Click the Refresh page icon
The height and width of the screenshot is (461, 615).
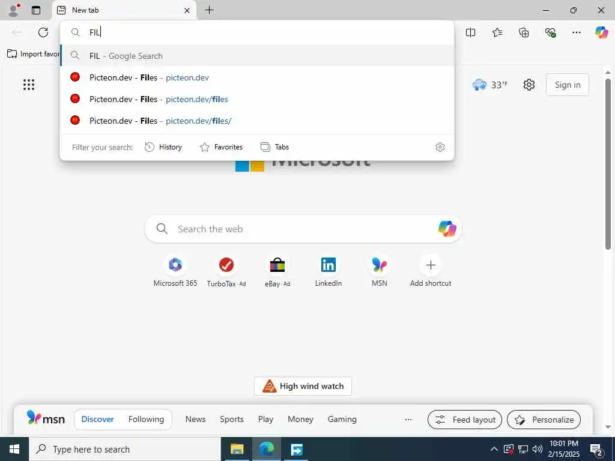(x=43, y=32)
